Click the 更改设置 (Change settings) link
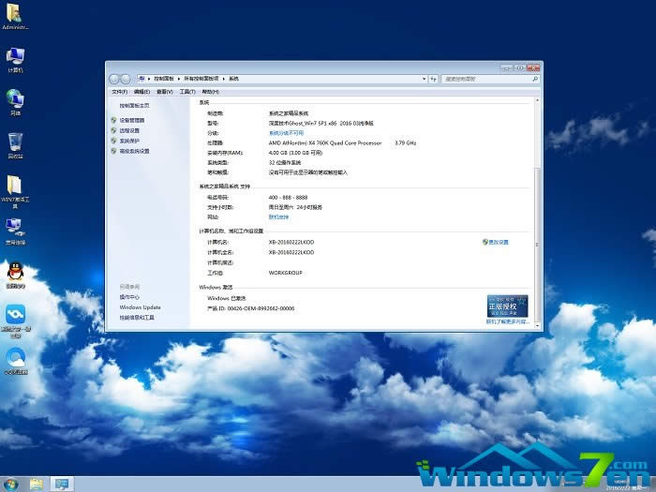This screenshot has width=656, height=492. click(497, 242)
